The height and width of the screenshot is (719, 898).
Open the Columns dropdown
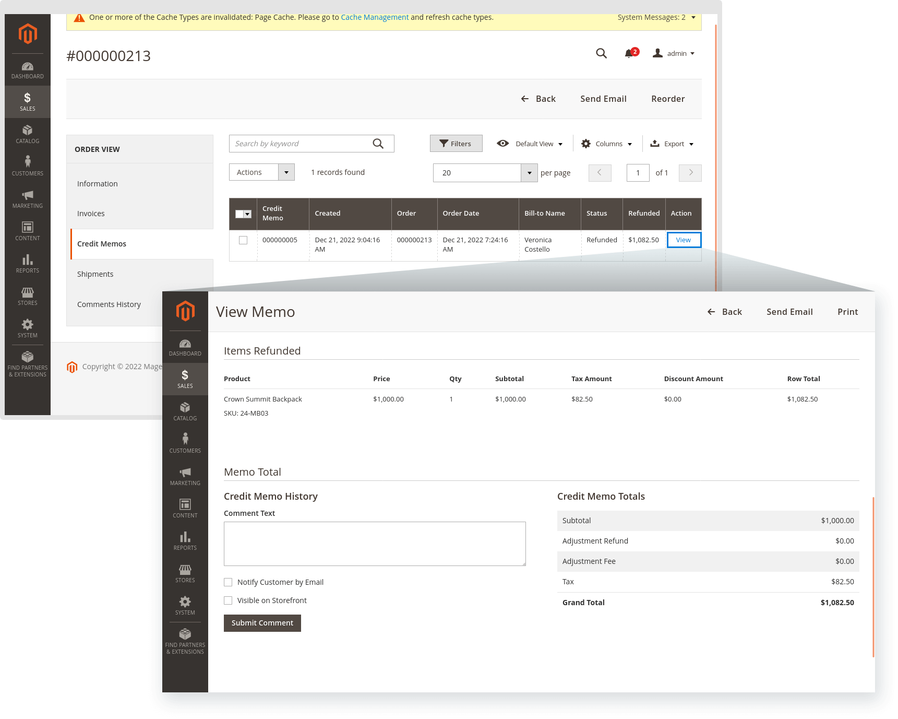tap(607, 144)
